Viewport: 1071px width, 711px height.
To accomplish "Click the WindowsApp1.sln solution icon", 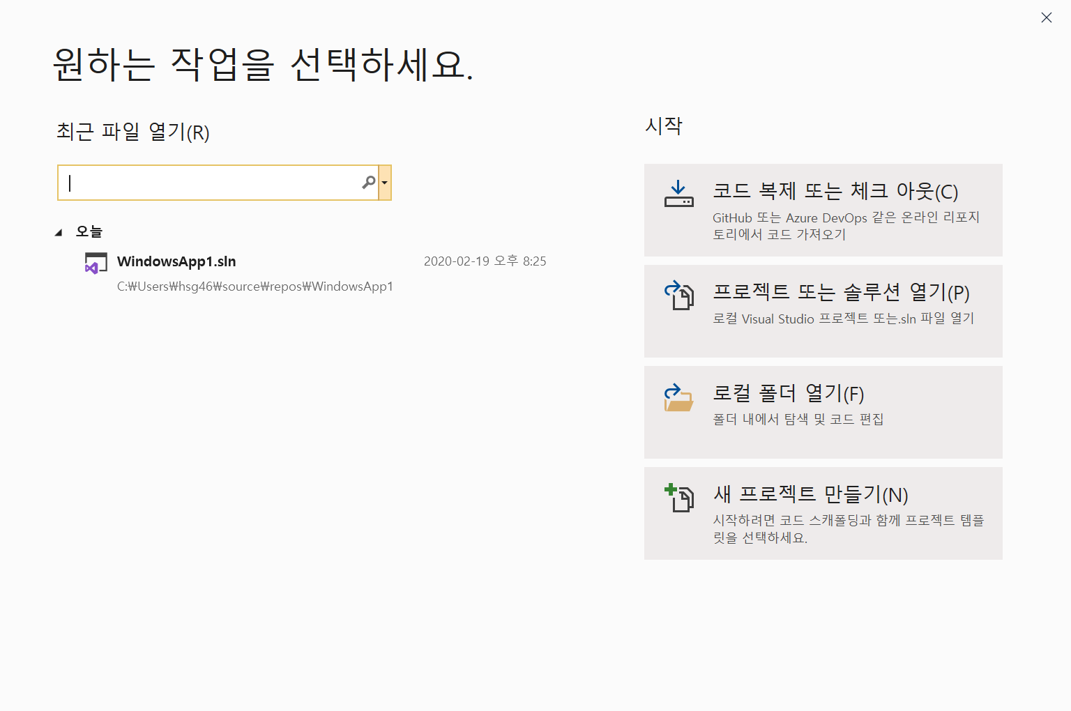I will [96, 263].
